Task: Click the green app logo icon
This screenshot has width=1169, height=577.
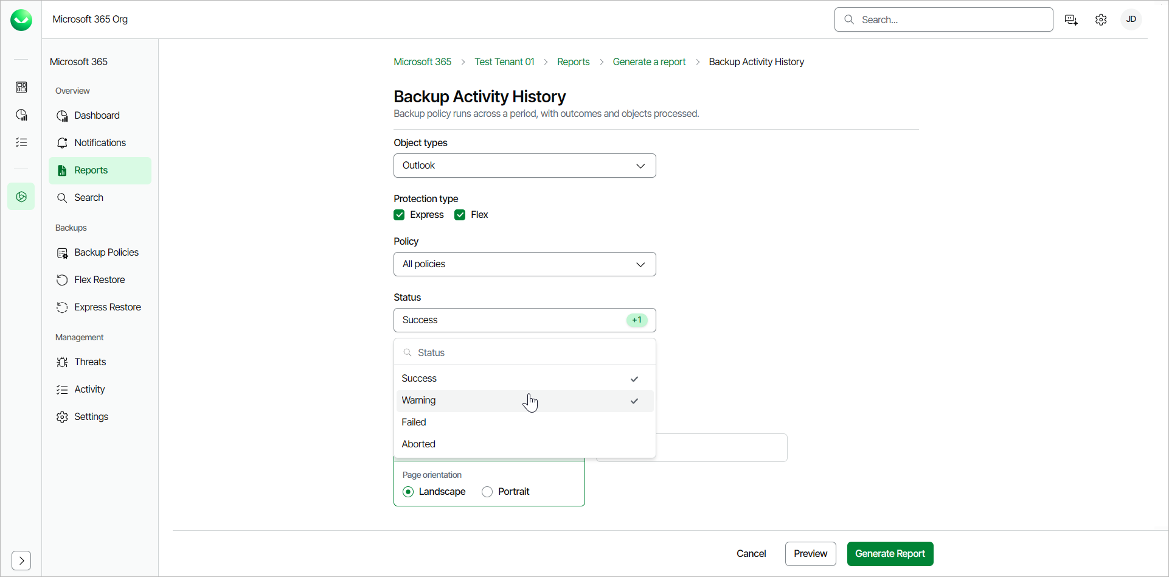Action: click(x=21, y=20)
